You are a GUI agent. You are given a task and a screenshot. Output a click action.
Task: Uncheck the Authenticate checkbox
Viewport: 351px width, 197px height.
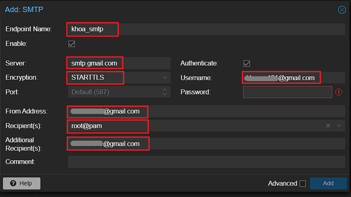click(247, 63)
